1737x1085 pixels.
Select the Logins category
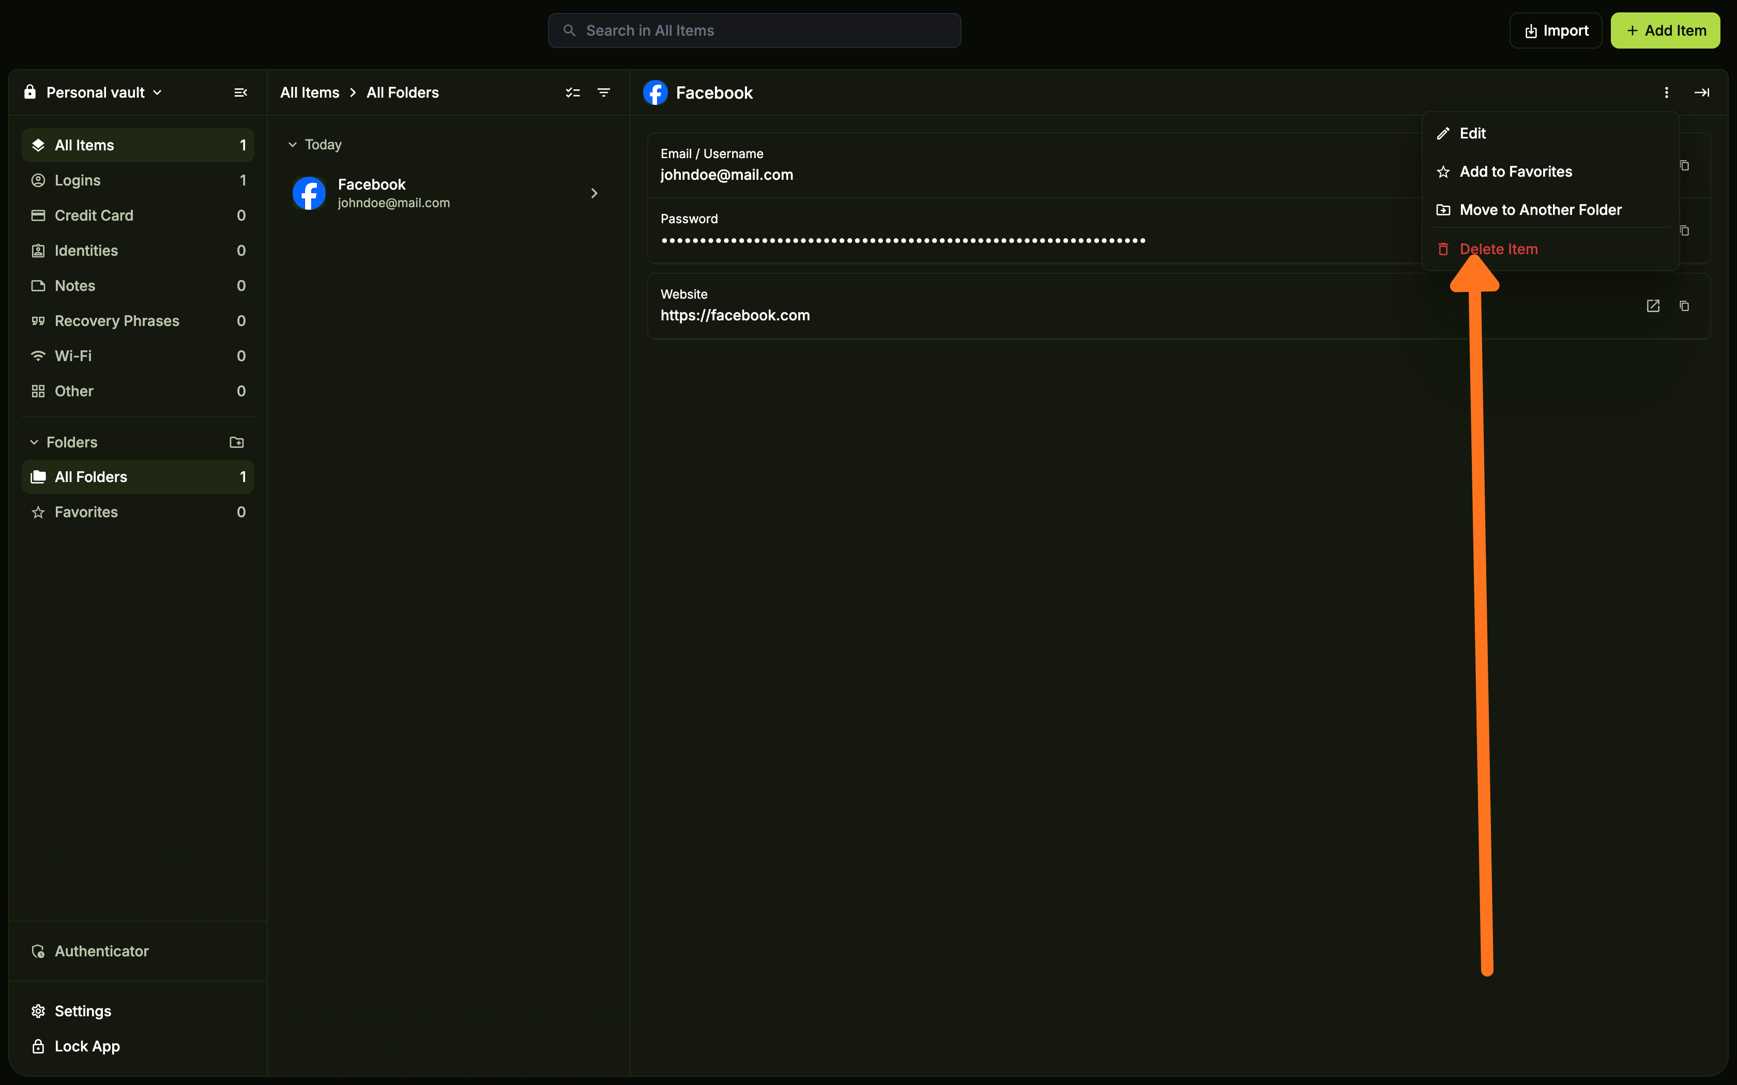coord(138,180)
